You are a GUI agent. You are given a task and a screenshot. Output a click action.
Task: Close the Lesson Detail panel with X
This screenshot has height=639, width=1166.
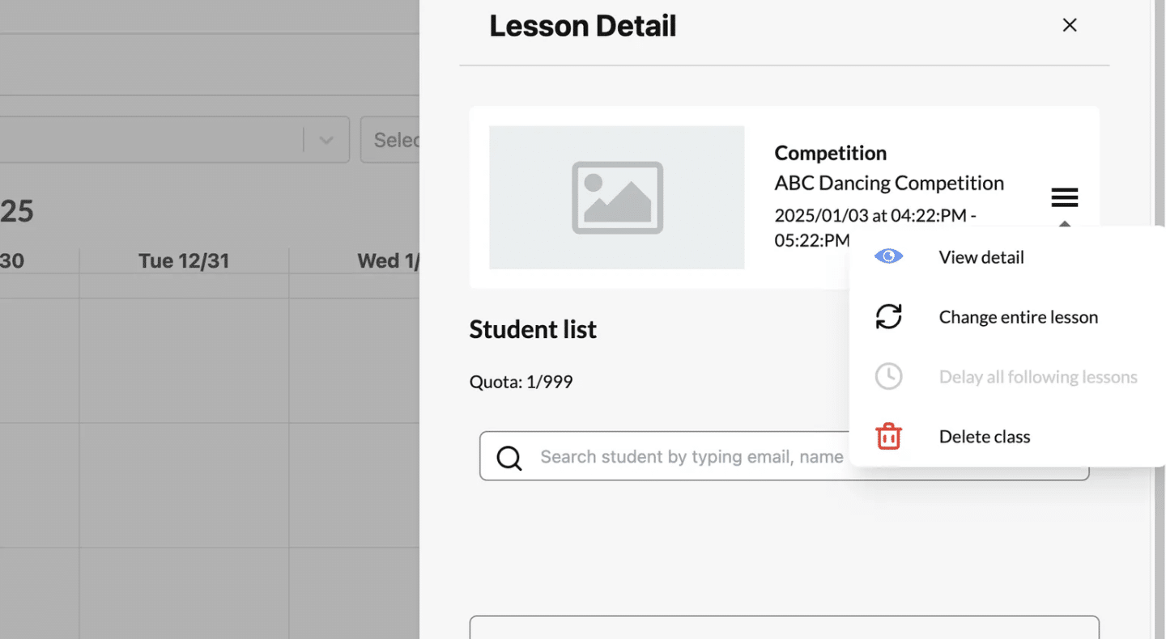pos(1069,25)
